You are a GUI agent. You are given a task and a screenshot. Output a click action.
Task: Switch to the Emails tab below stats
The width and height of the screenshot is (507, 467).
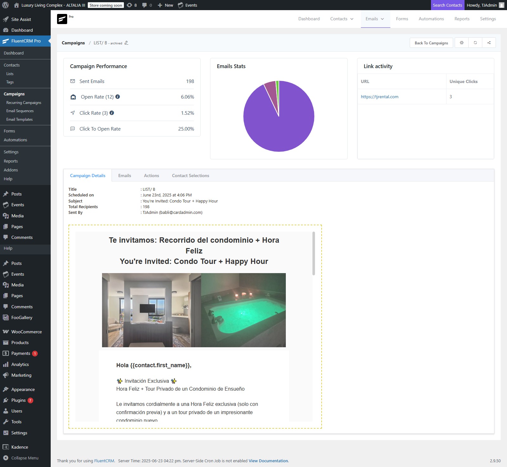[x=125, y=176]
